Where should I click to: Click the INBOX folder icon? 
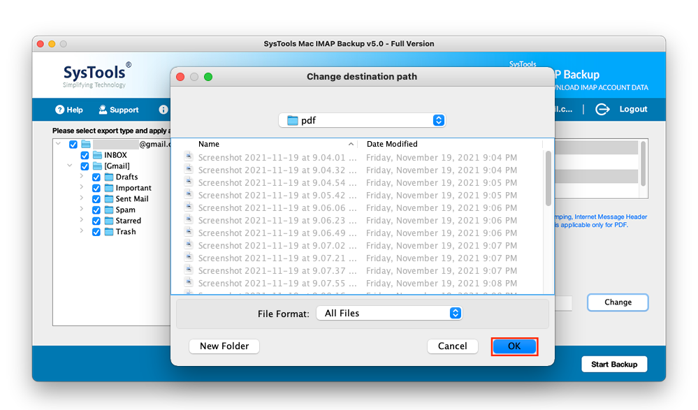[97, 155]
